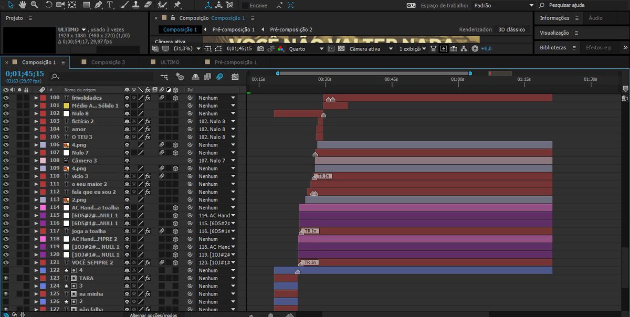Select the Roto Brush tool
Image resolution: width=630 pixels, height=317 pixels.
[x=162, y=5]
